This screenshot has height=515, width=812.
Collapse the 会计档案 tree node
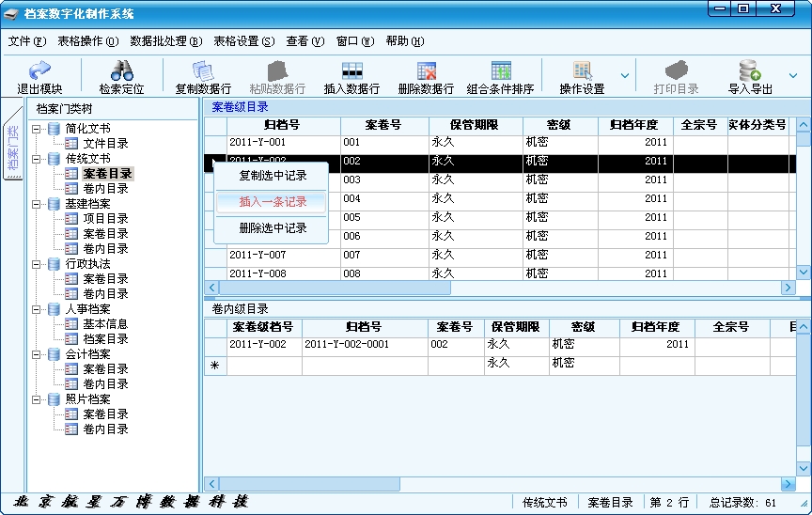pos(38,354)
